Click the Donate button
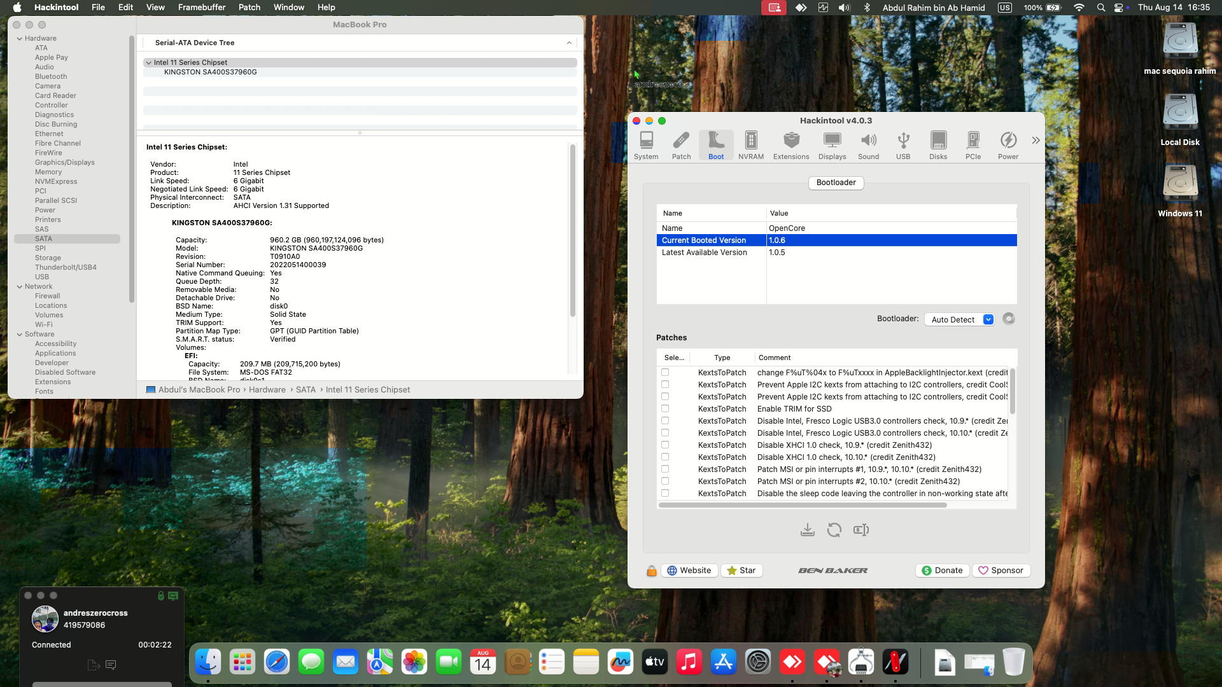 click(x=943, y=571)
